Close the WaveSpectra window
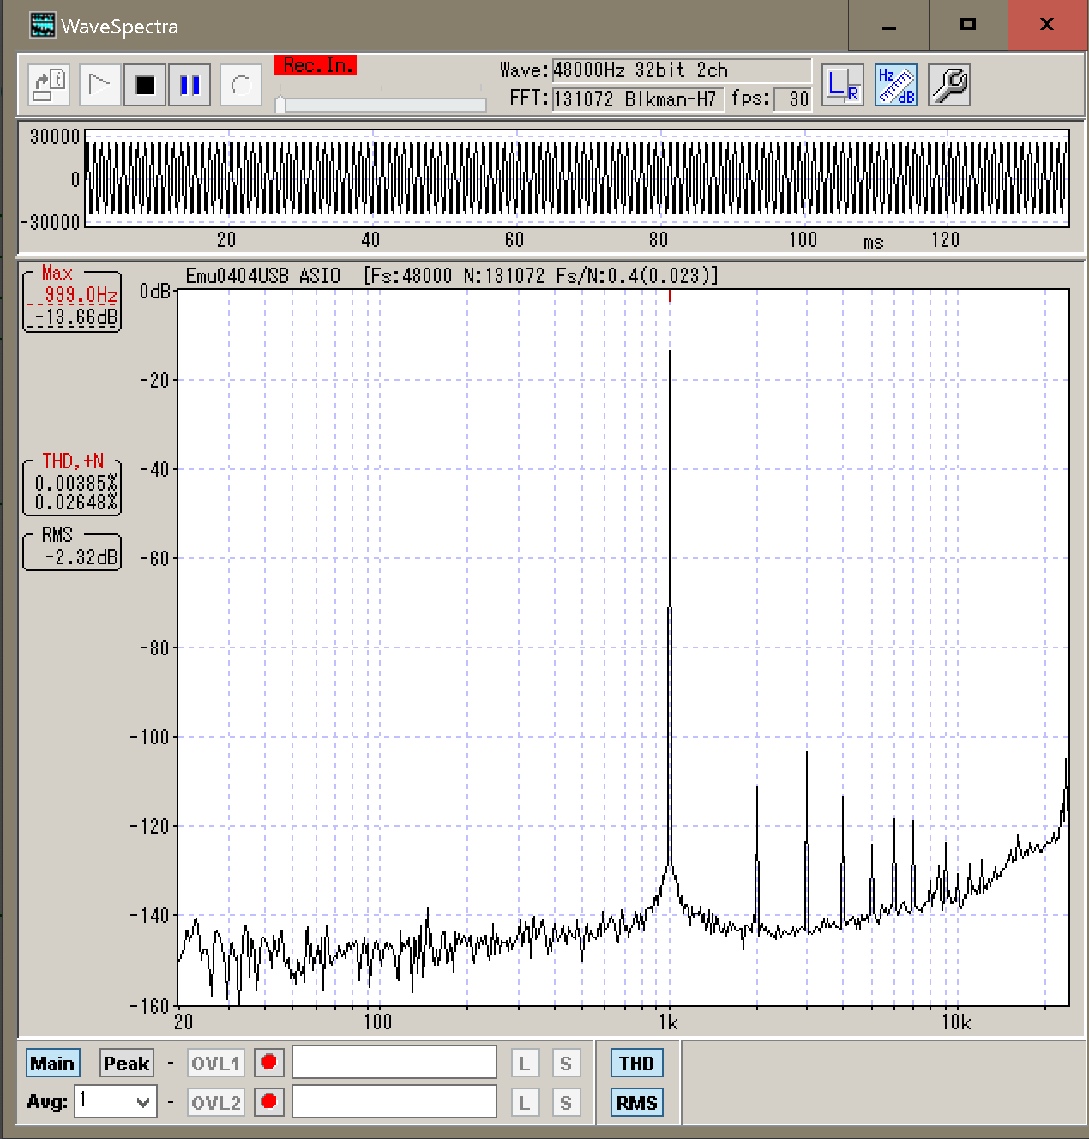Screen dimensions: 1089x1139 pos(1047,25)
